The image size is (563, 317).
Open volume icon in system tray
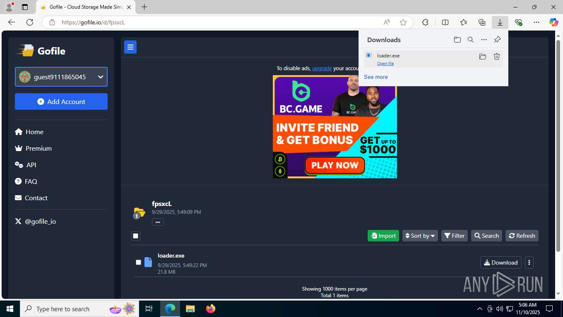pos(500,309)
